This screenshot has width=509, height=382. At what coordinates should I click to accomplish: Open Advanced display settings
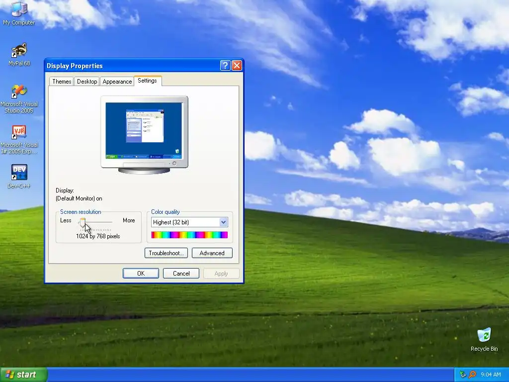click(212, 253)
